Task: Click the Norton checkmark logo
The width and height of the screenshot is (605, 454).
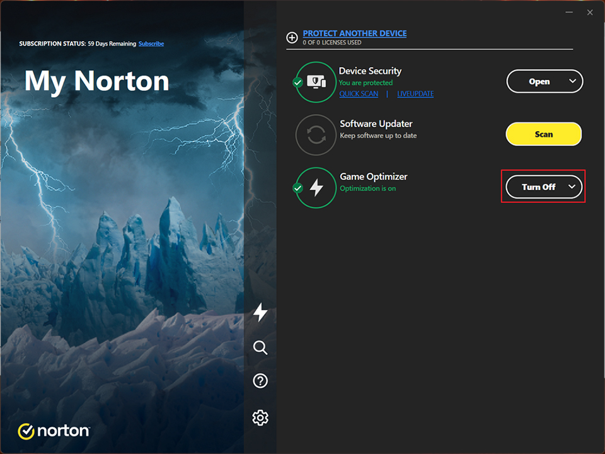Action: coord(26,431)
